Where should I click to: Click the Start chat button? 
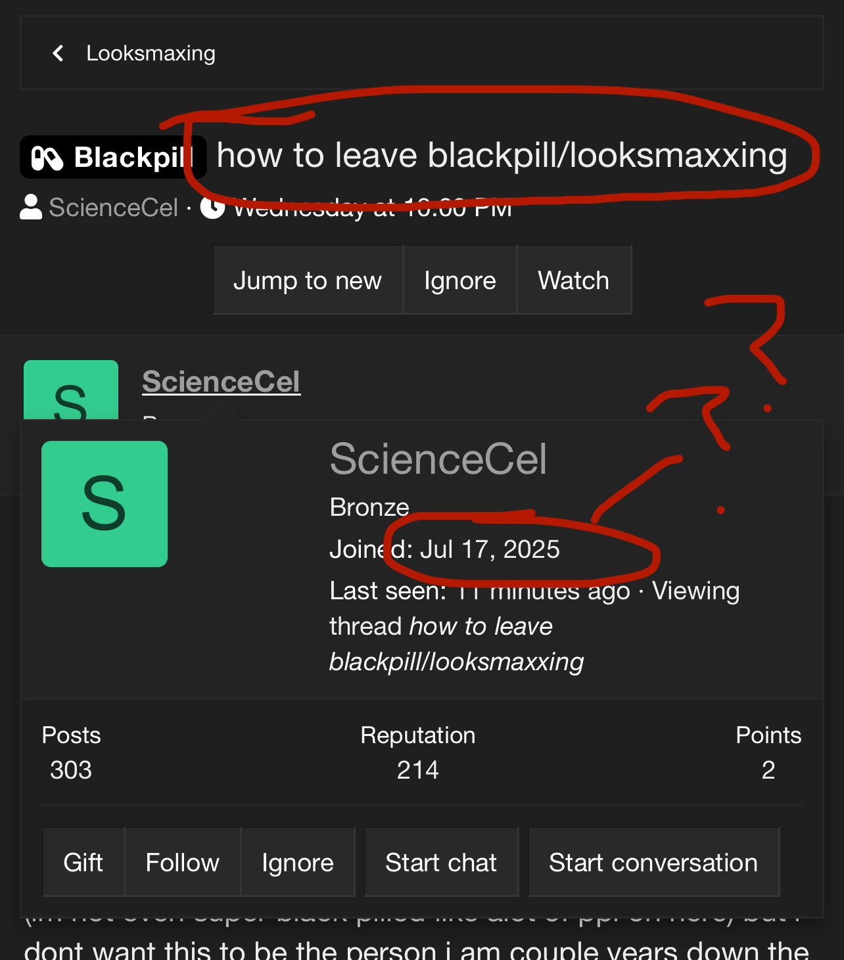point(441,862)
